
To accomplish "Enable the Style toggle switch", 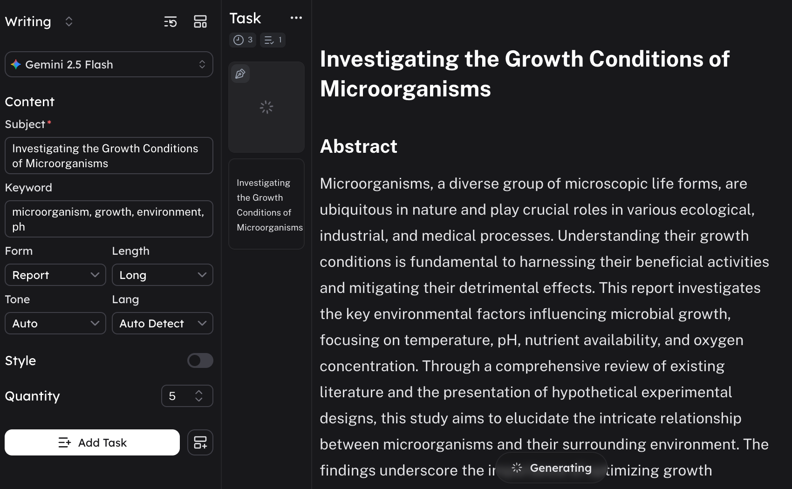I will pos(200,360).
